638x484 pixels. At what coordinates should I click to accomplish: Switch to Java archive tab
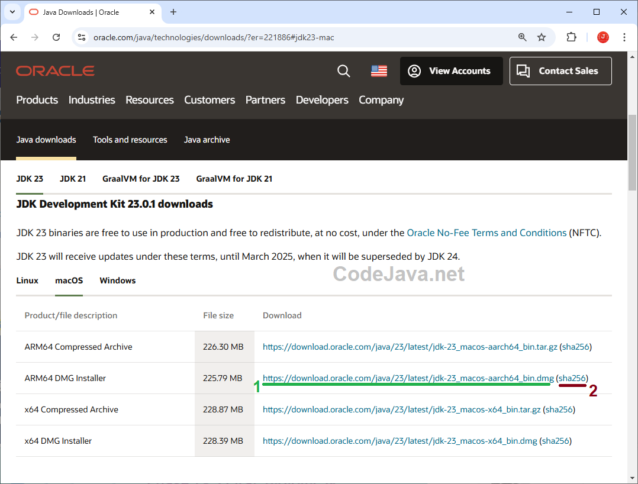207,140
